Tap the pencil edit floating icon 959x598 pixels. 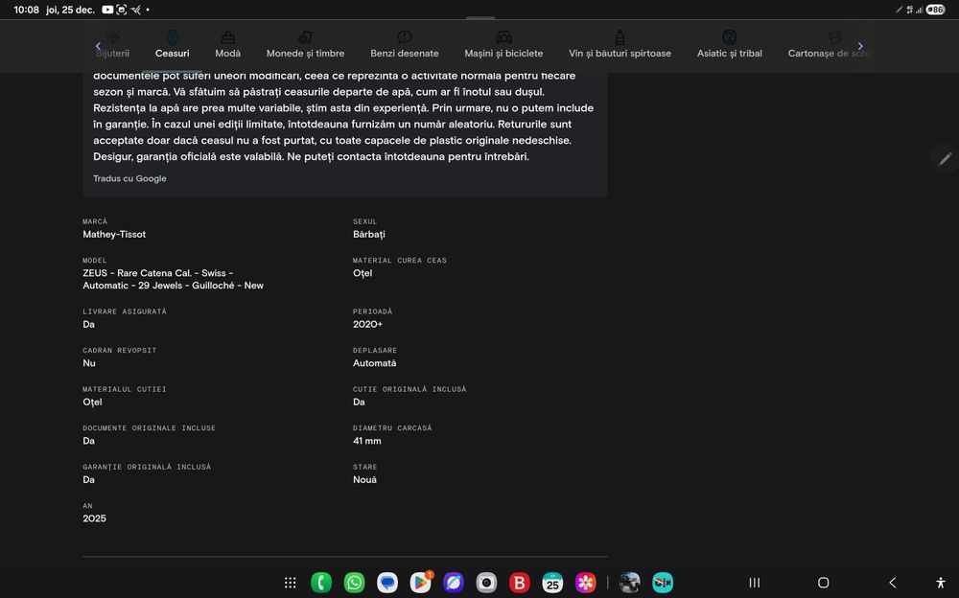[x=945, y=159]
